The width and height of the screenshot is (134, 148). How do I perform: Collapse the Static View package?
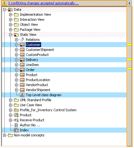[10, 35]
